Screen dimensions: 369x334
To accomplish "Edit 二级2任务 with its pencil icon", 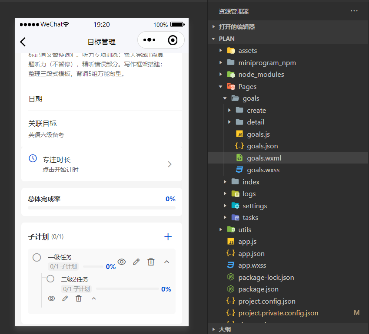I will tap(65, 298).
